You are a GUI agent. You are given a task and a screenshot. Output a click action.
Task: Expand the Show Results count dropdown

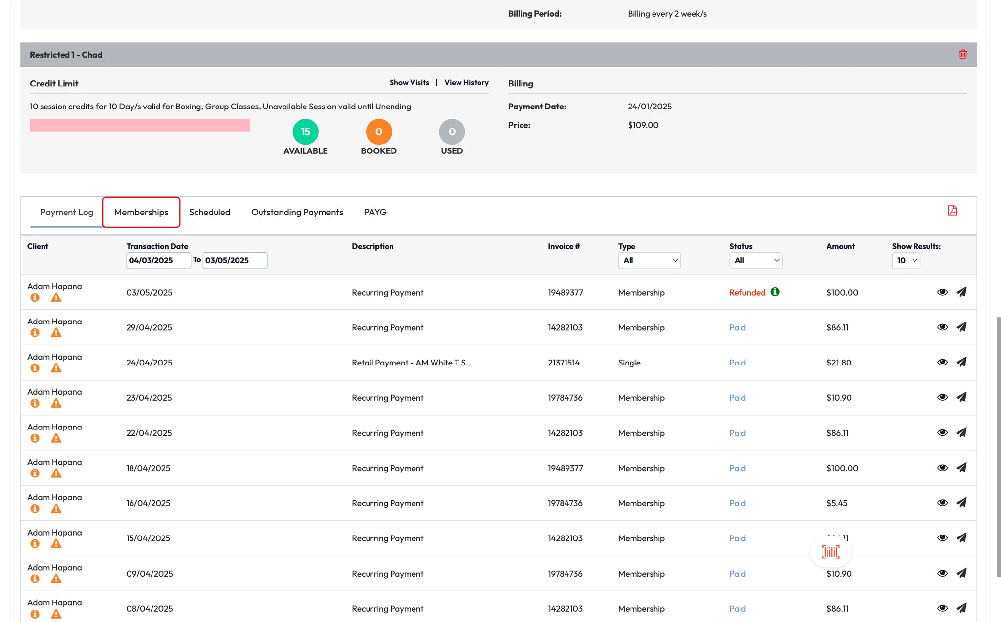pos(906,260)
